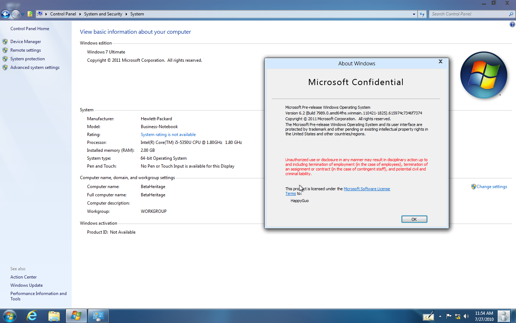
Task: Show hidden tray icons arrow
Action: click(440, 316)
